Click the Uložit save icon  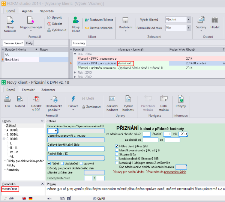click(x=83, y=98)
